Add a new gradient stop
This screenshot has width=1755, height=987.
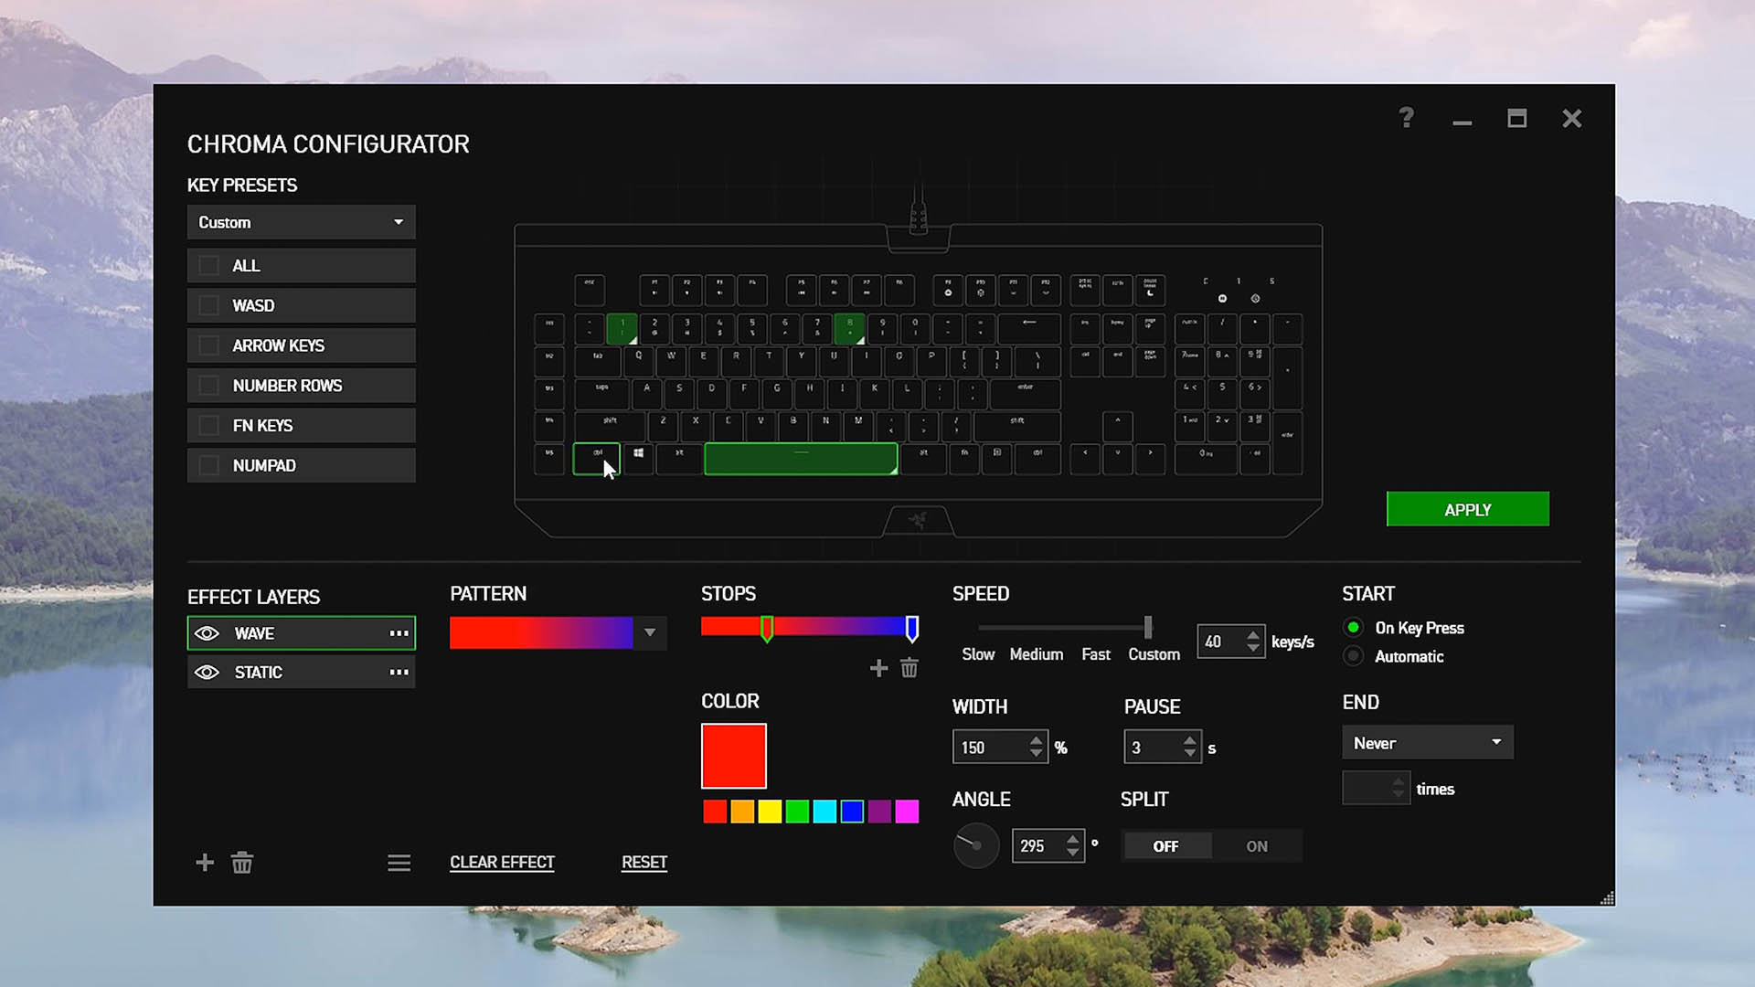click(x=878, y=668)
